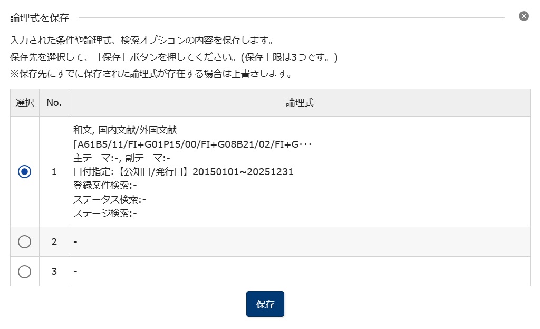Click the 選択 column header
This screenshot has height=329, width=540.
[x=25, y=103]
